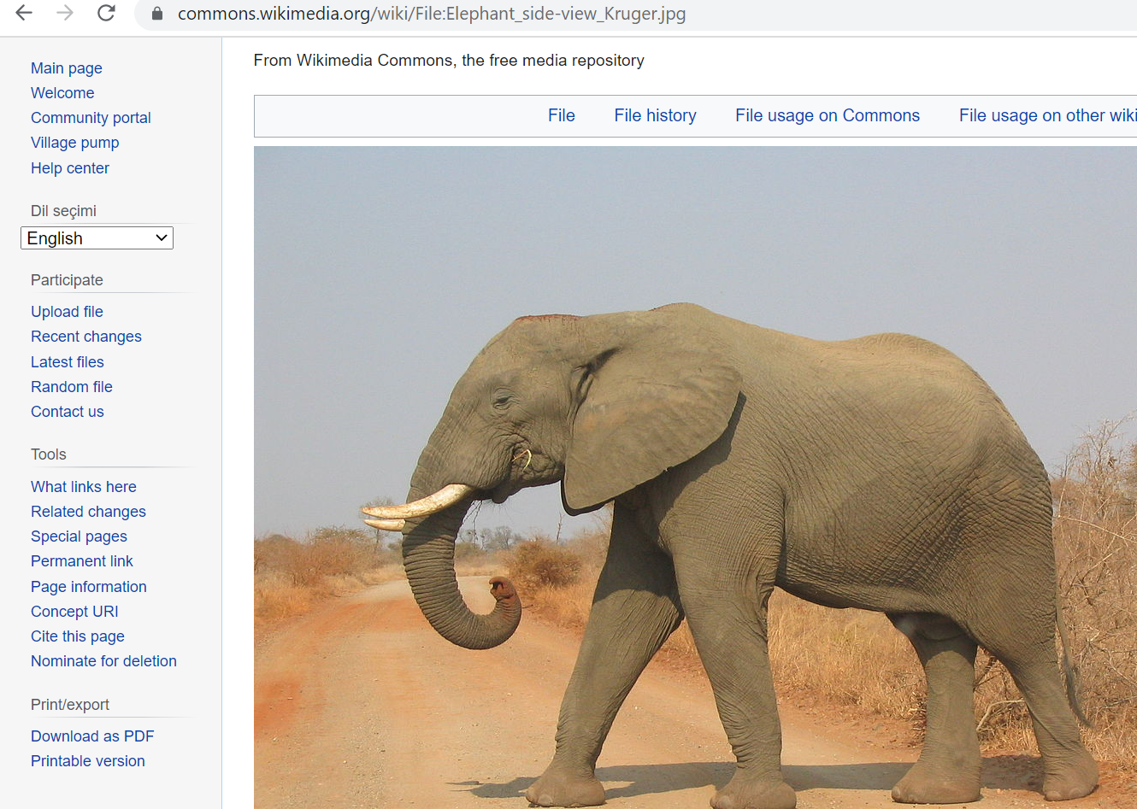Image resolution: width=1137 pixels, height=809 pixels.
Task: Open a Random file
Action: [x=72, y=387]
